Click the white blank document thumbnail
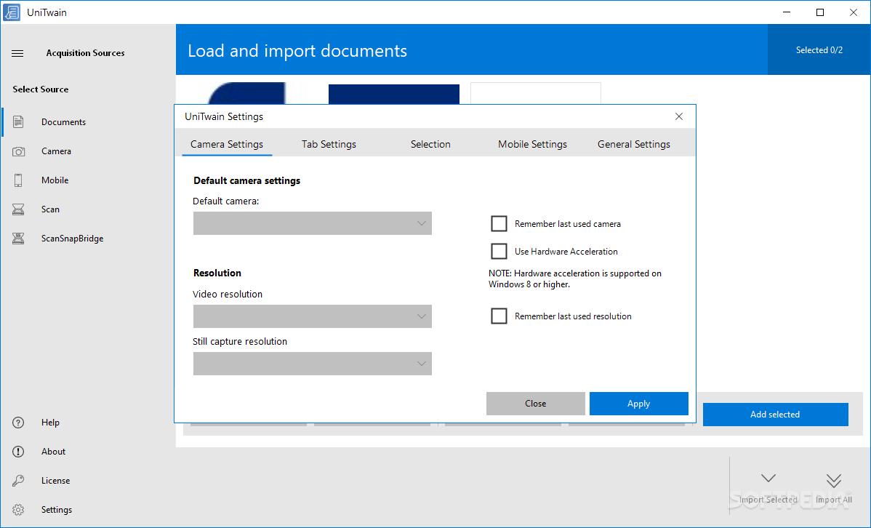 pyautogui.click(x=536, y=93)
